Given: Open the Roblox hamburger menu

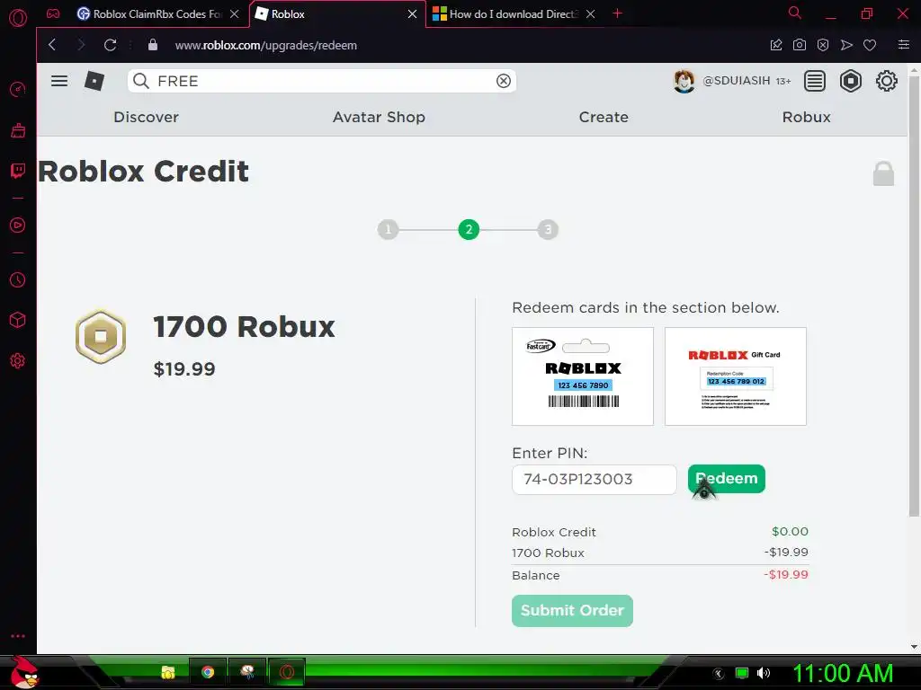Looking at the screenshot, I should tap(59, 81).
